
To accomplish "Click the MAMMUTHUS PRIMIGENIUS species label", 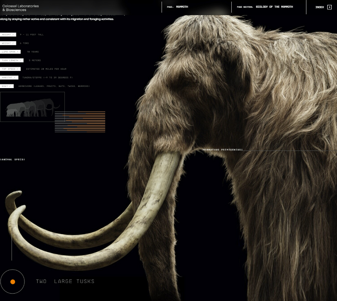I will coord(222,150).
